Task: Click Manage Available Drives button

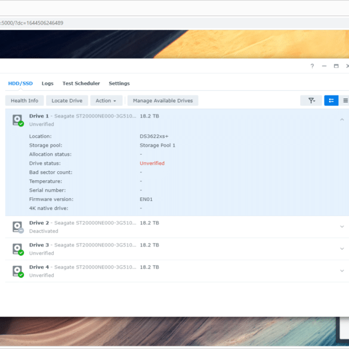Action: click(x=163, y=101)
